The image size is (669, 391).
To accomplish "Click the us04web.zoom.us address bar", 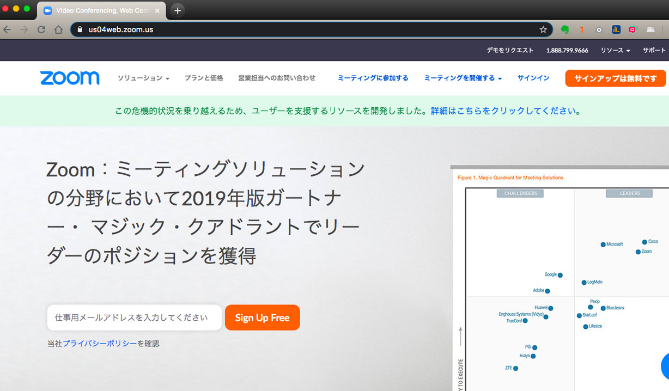I will pyautogui.click(x=311, y=29).
